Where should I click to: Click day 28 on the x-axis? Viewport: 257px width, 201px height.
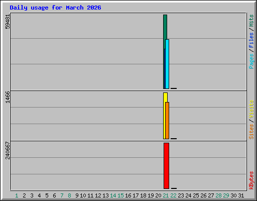point(218,195)
